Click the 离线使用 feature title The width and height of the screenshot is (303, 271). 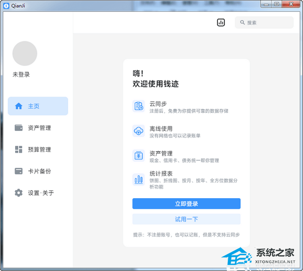click(x=161, y=128)
